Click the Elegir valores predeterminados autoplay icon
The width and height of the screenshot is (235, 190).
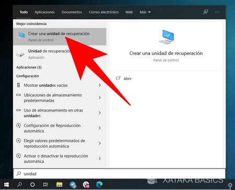pos(18,140)
